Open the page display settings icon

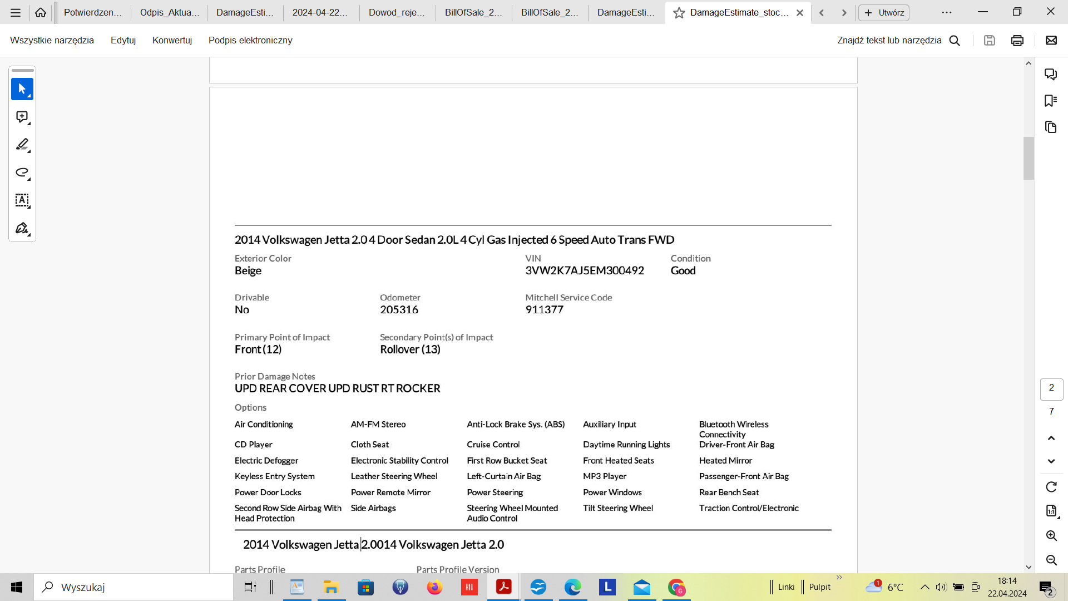click(1051, 511)
